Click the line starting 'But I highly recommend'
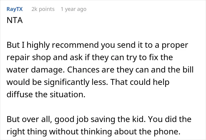The width and height of the screenshot is (206, 140). 97,45
